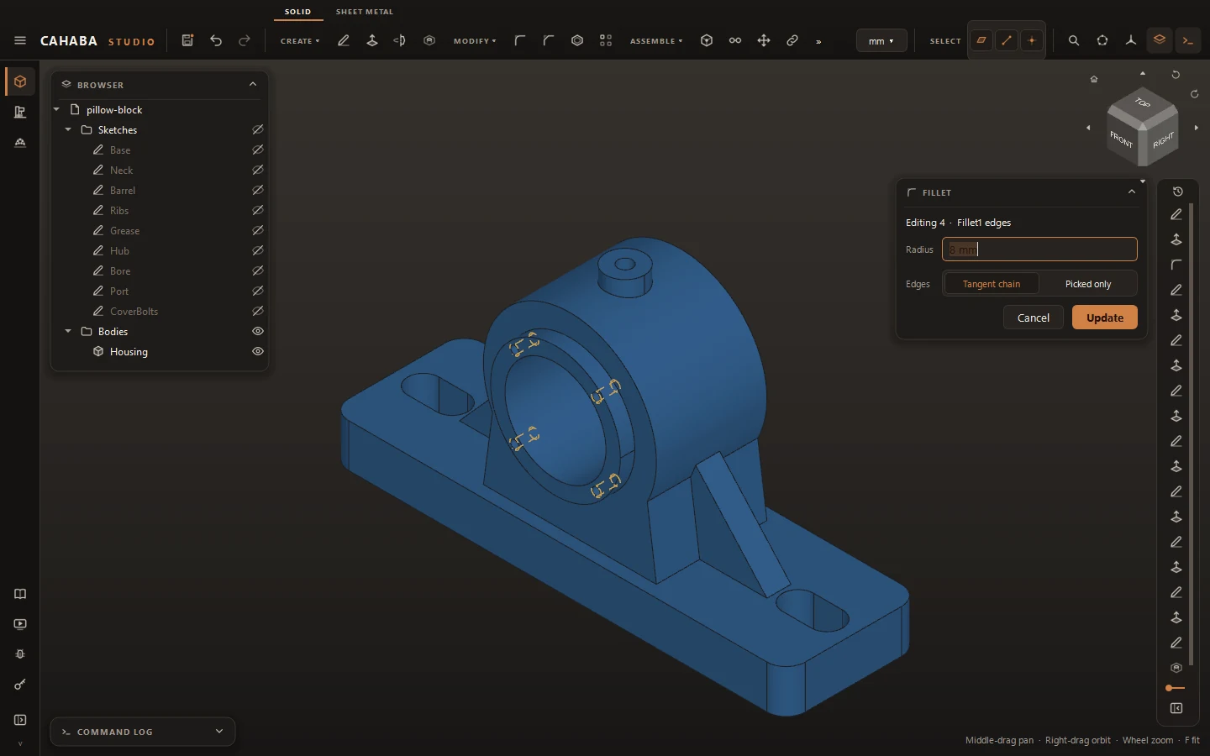The width and height of the screenshot is (1210, 756).
Task: Switch to the Solid tab
Action: (298, 12)
